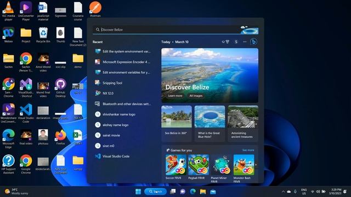Click the S account icon in search panel
This screenshot has width=351, height=197.
(x=236, y=42)
